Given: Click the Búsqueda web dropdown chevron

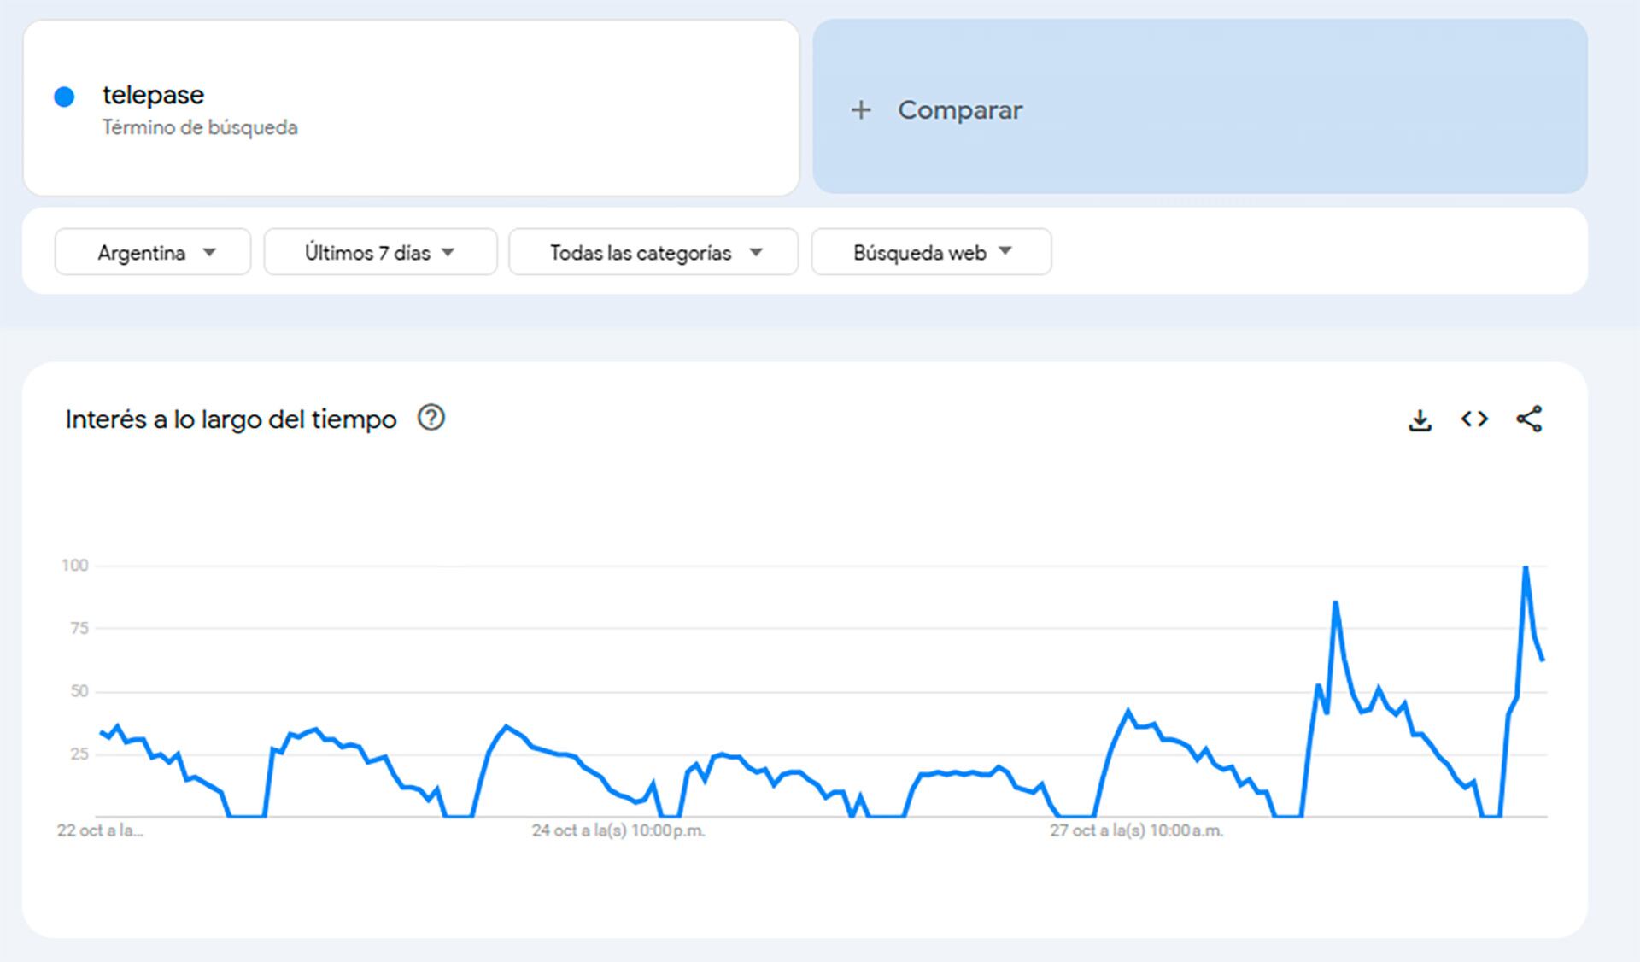Looking at the screenshot, I should (1005, 252).
